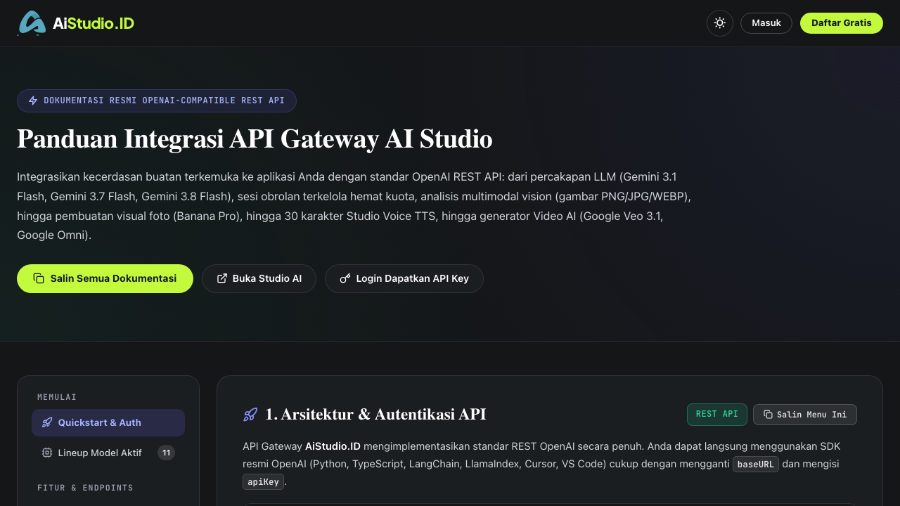The height and width of the screenshot is (506, 900).
Task: Click the Panduan Integrasi API Gateway heading
Action: pyautogui.click(x=255, y=139)
